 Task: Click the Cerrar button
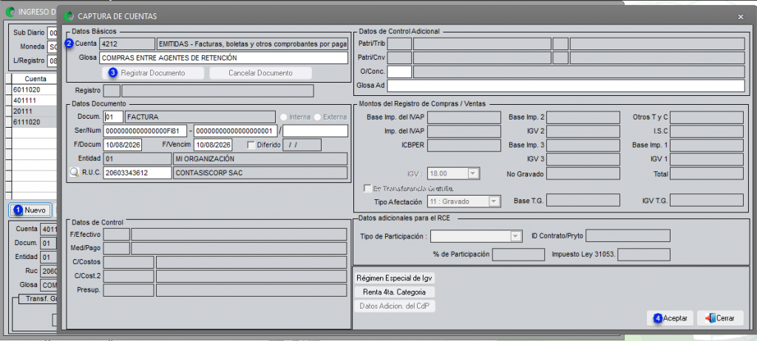point(720,318)
